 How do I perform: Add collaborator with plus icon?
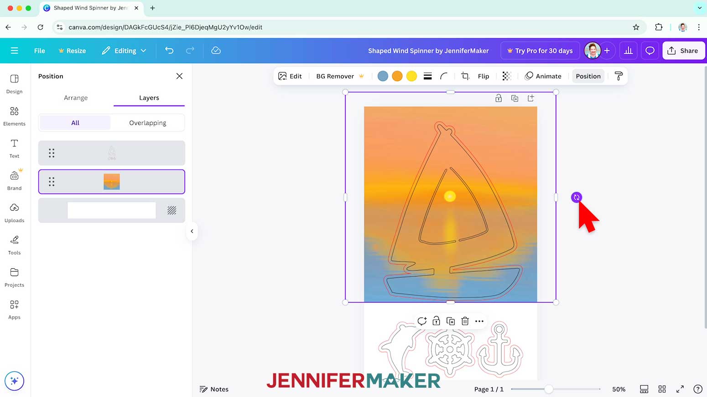click(607, 51)
